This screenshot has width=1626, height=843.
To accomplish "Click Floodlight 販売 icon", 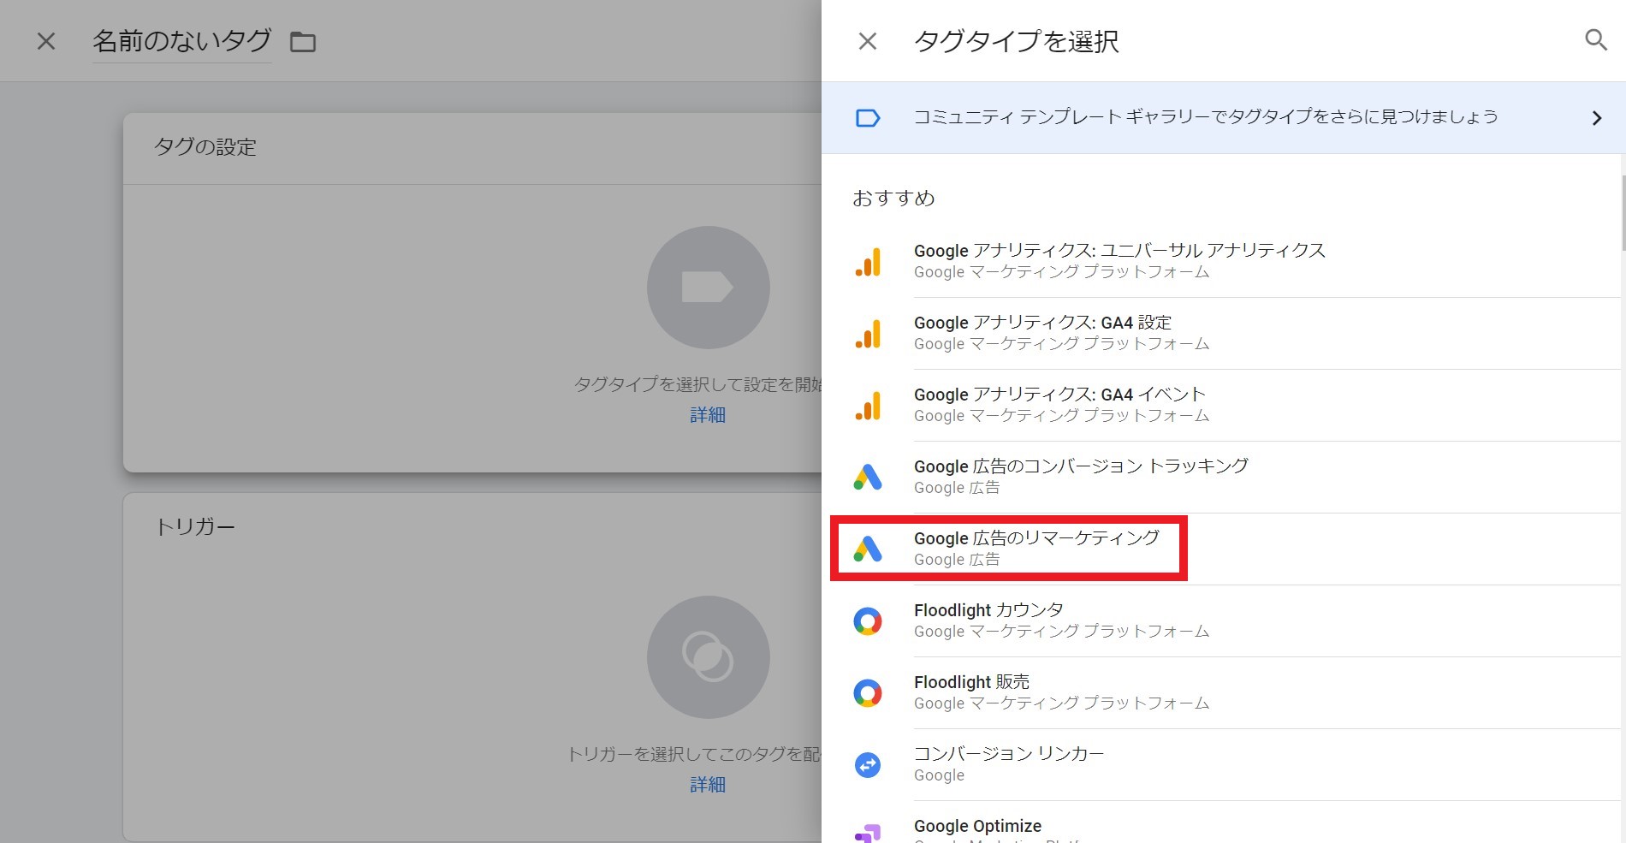I will [868, 692].
